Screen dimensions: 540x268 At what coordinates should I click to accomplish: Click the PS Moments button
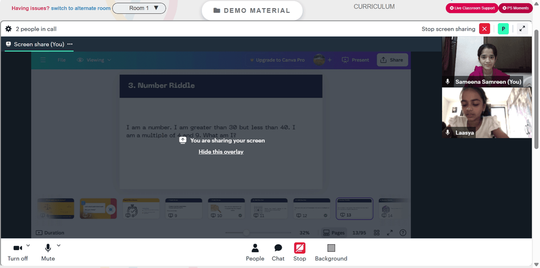click(515, 8)
